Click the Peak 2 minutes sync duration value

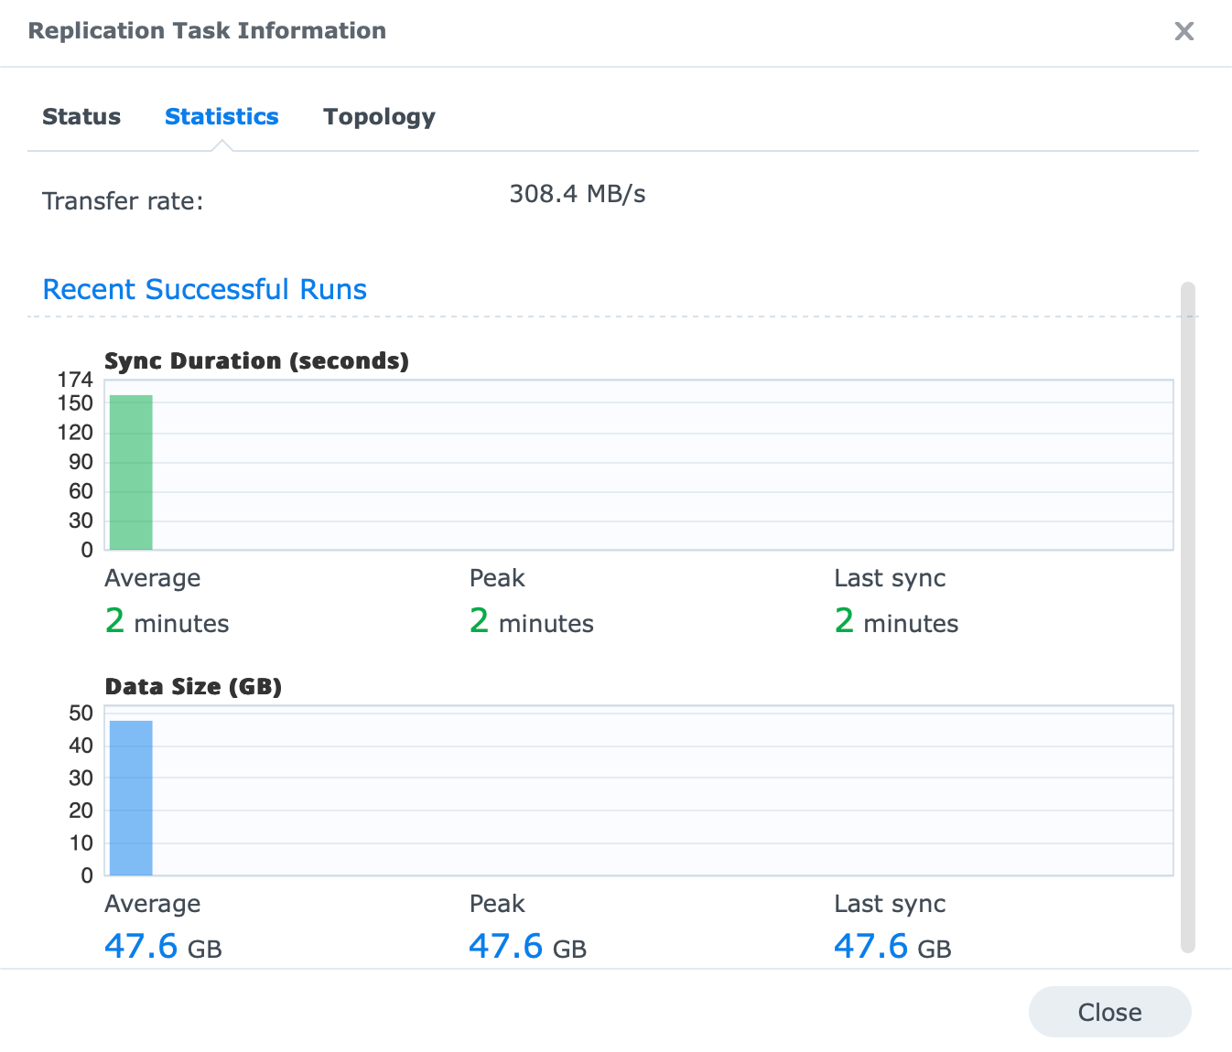click(x=531, y=621)
